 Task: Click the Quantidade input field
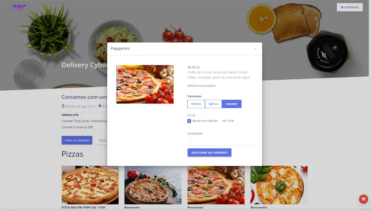click(220, 141)
